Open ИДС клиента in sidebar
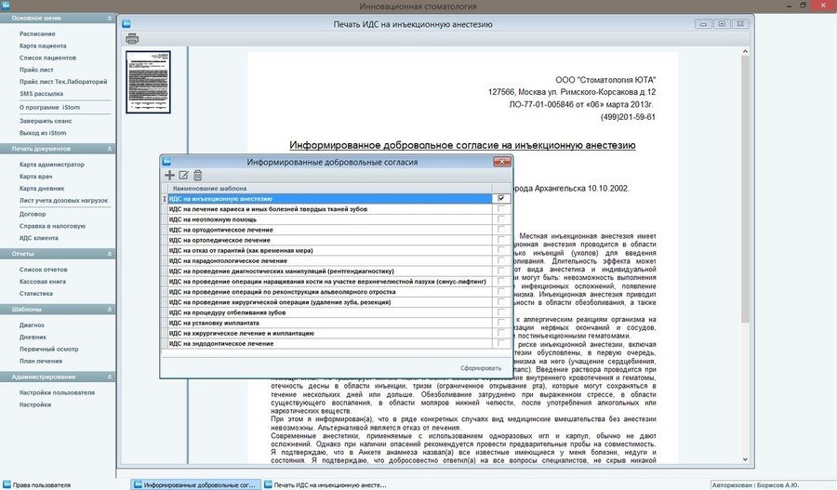 (x=39, y=238)
